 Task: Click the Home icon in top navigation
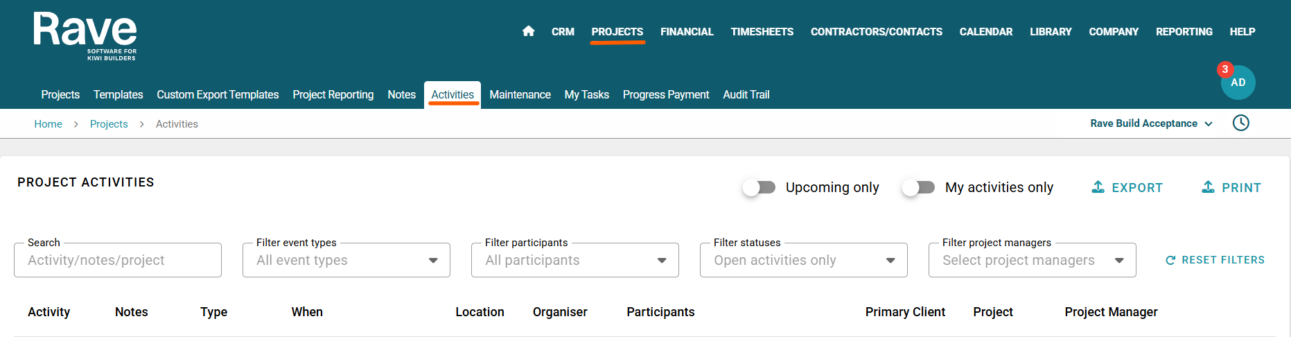click(x=528, y=31)
